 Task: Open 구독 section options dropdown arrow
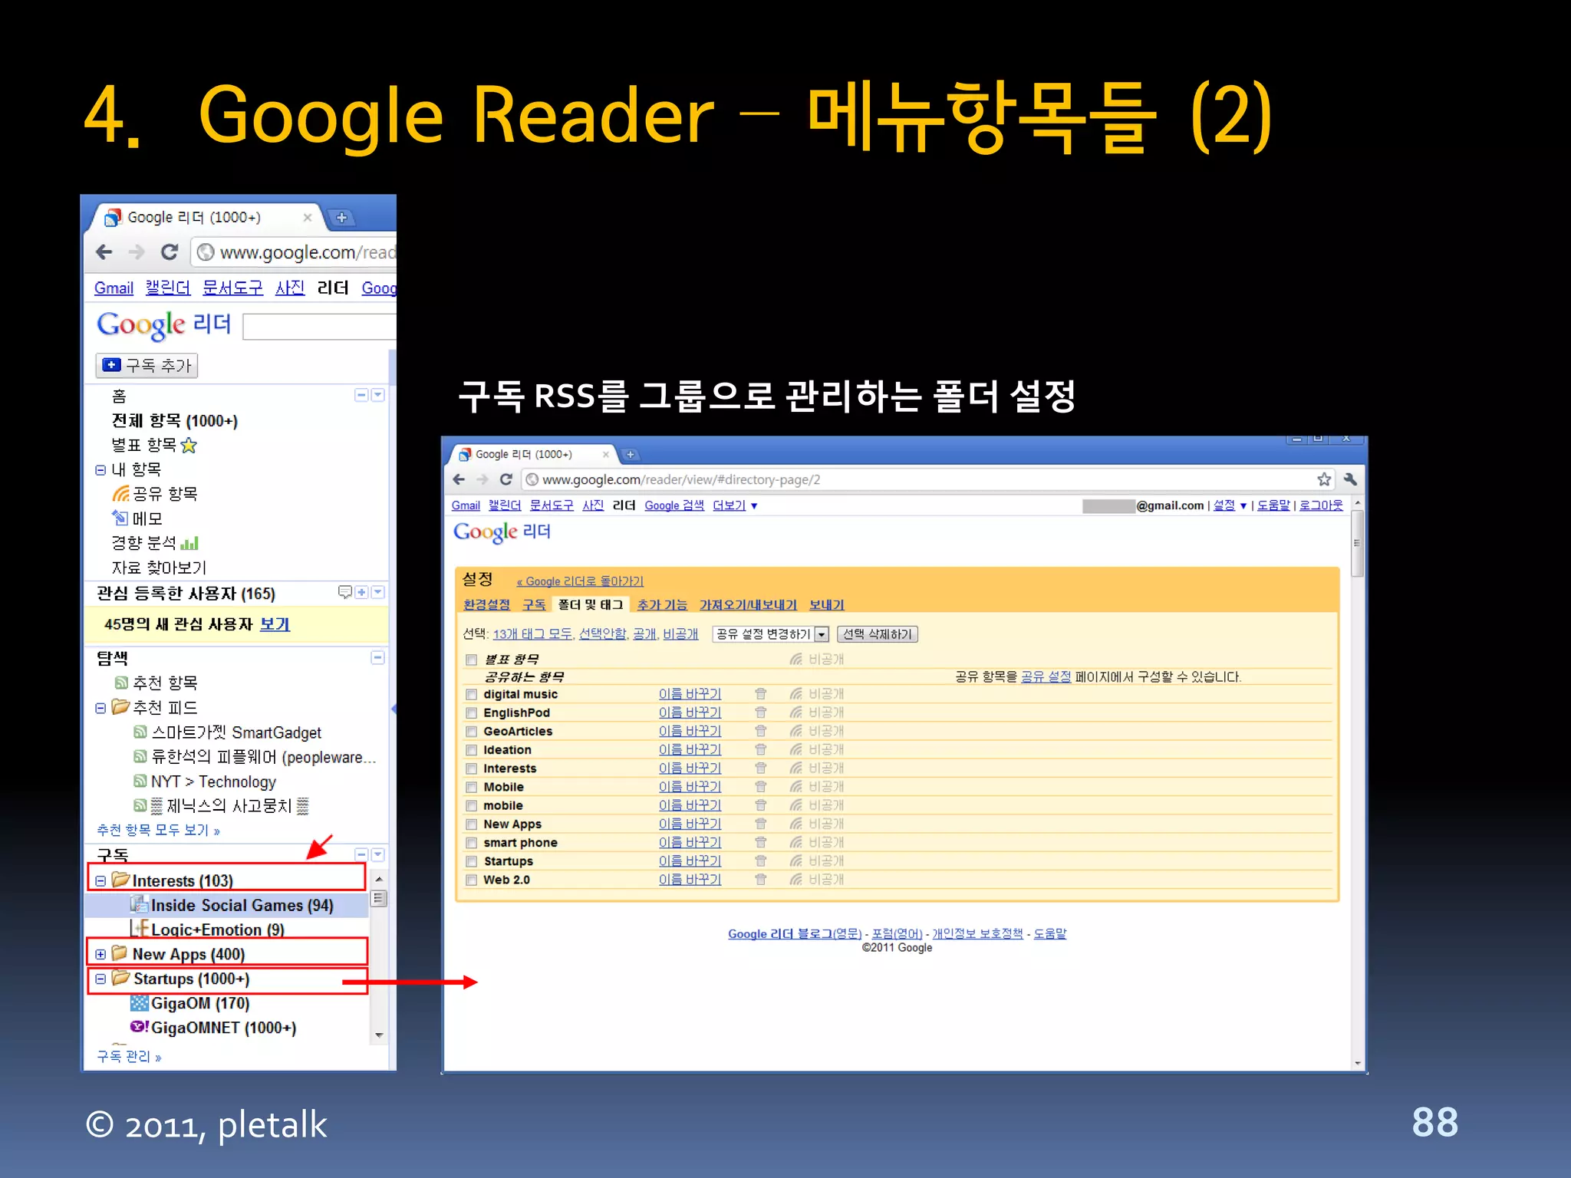point(377,854)
